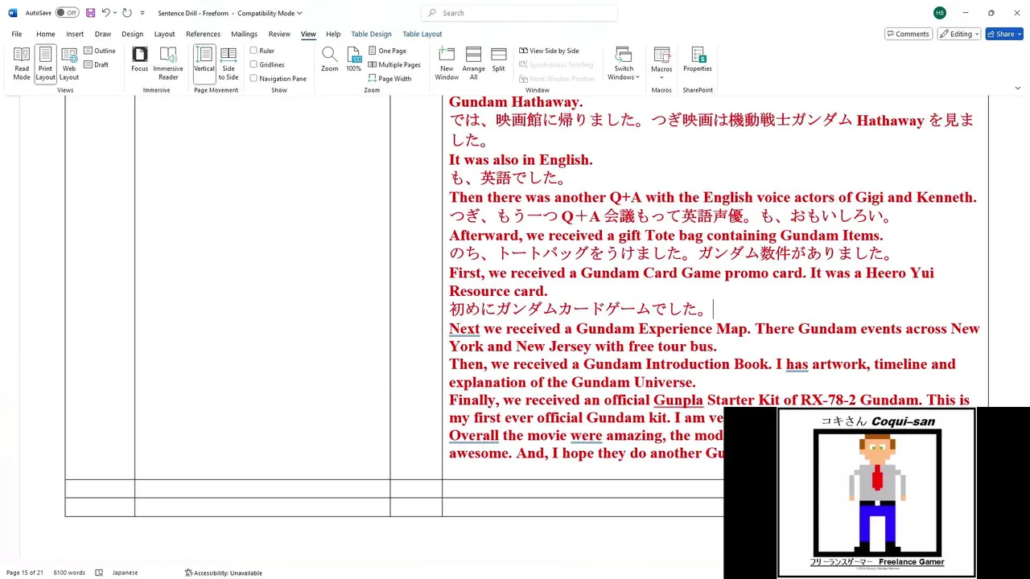Enable the Navigation Pane checkbox
This screenshot has width=1030, height=579.
(x=253, y=78)
